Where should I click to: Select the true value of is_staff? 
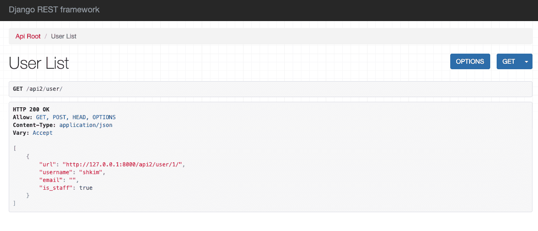click(86, 188)
